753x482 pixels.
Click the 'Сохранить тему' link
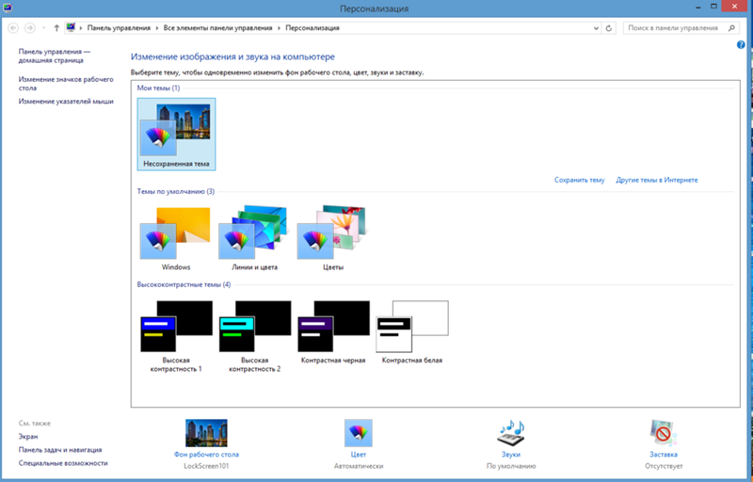tap(579, 179)
